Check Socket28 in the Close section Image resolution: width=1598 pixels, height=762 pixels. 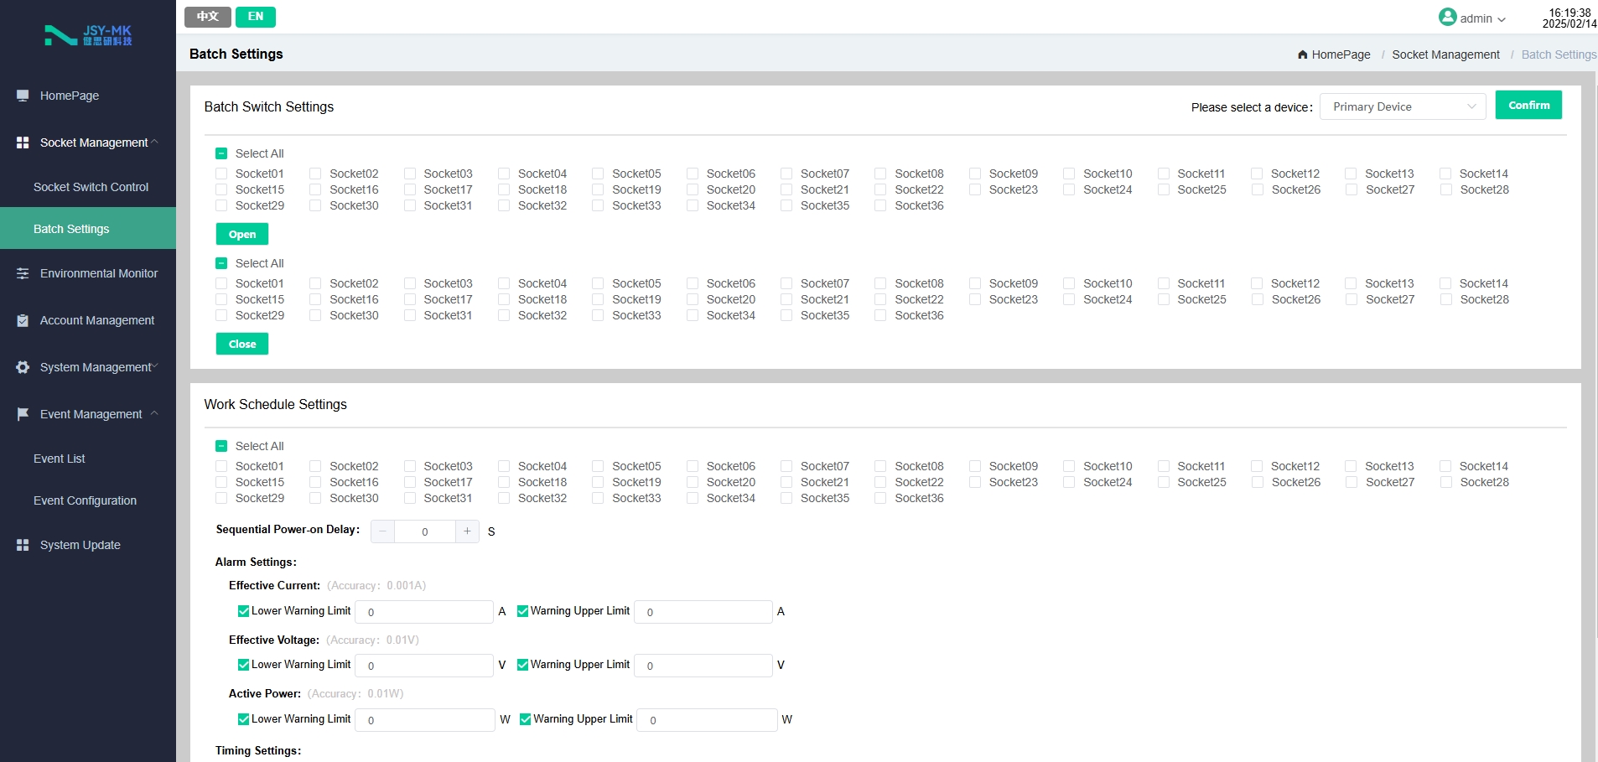1445,299
